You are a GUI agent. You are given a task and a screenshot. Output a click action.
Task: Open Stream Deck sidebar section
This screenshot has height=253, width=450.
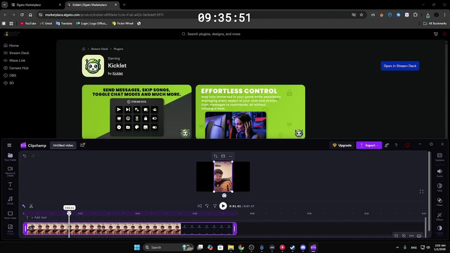click(x=16, y=53)
